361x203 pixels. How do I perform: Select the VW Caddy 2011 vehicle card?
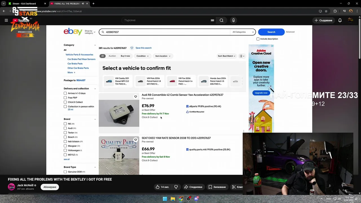tap(118, 81)
